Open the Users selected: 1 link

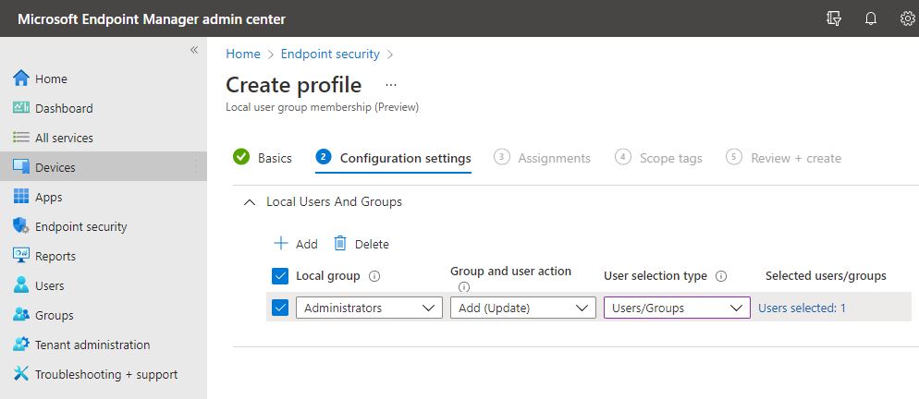click(802, 308)
